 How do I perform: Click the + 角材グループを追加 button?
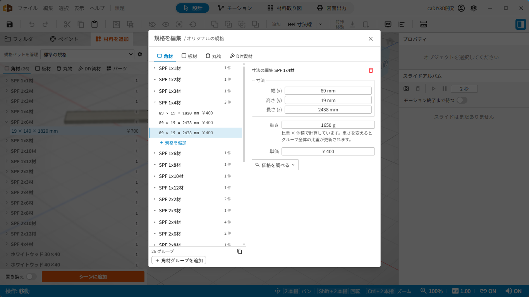point(179,260)
